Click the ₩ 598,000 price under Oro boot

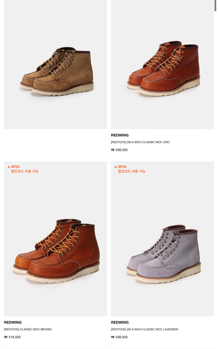point(119,150)
